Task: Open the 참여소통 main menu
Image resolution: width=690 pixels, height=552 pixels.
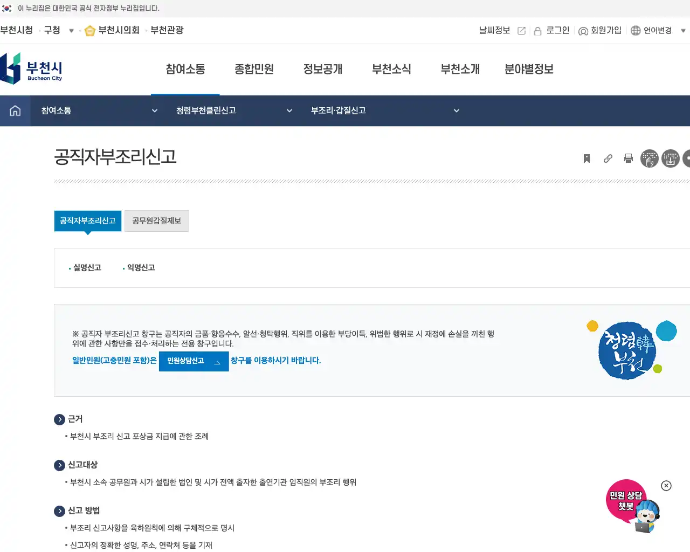Action: point(185,69)
